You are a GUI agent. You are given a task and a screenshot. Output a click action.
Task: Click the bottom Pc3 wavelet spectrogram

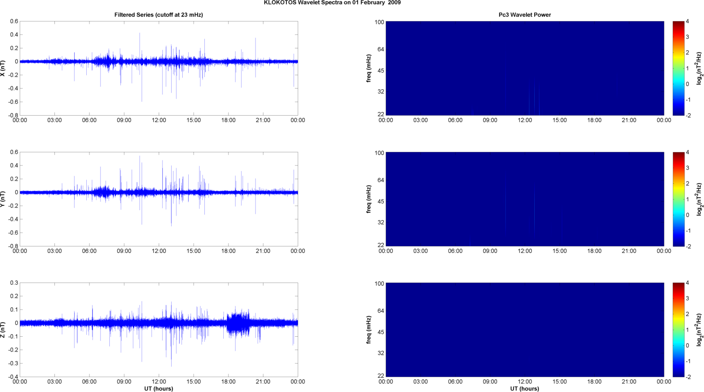[525, 330]
